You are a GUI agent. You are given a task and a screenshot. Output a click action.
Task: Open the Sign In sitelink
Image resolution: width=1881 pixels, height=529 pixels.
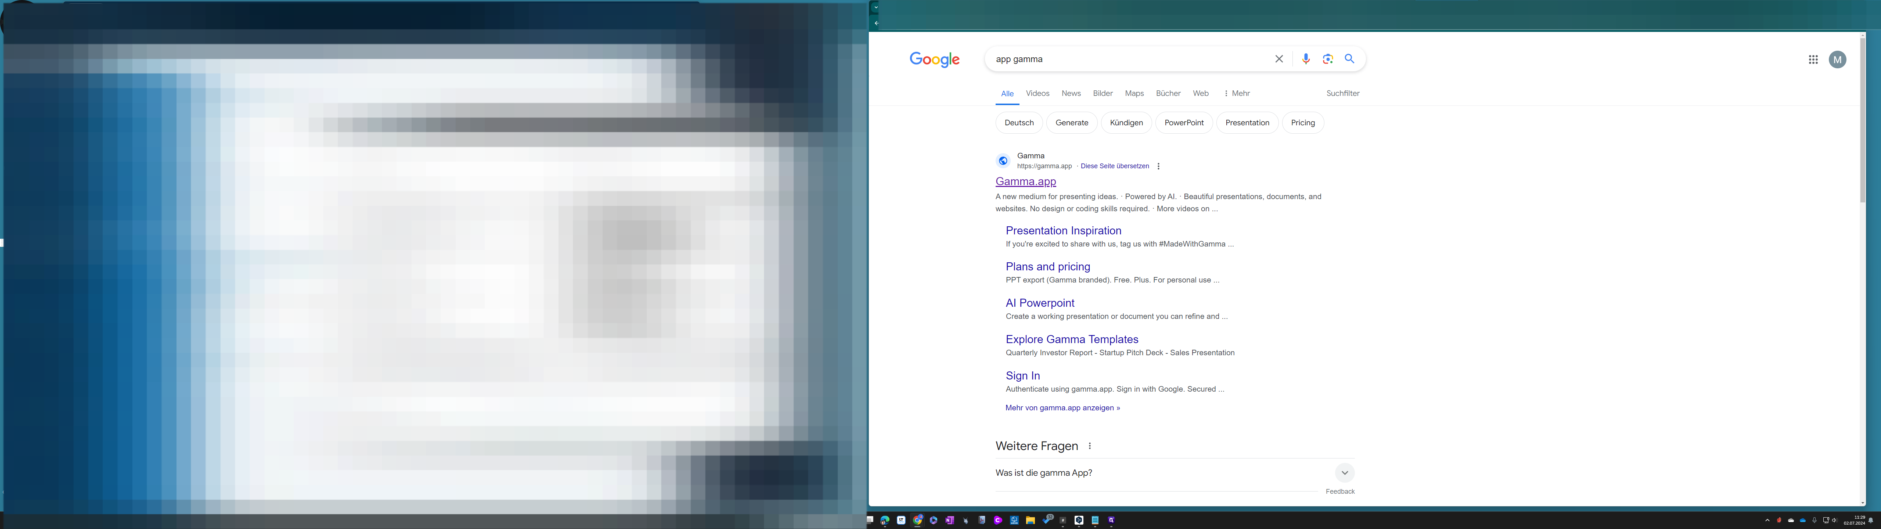pyautogui.click(x=1022, y=375)
